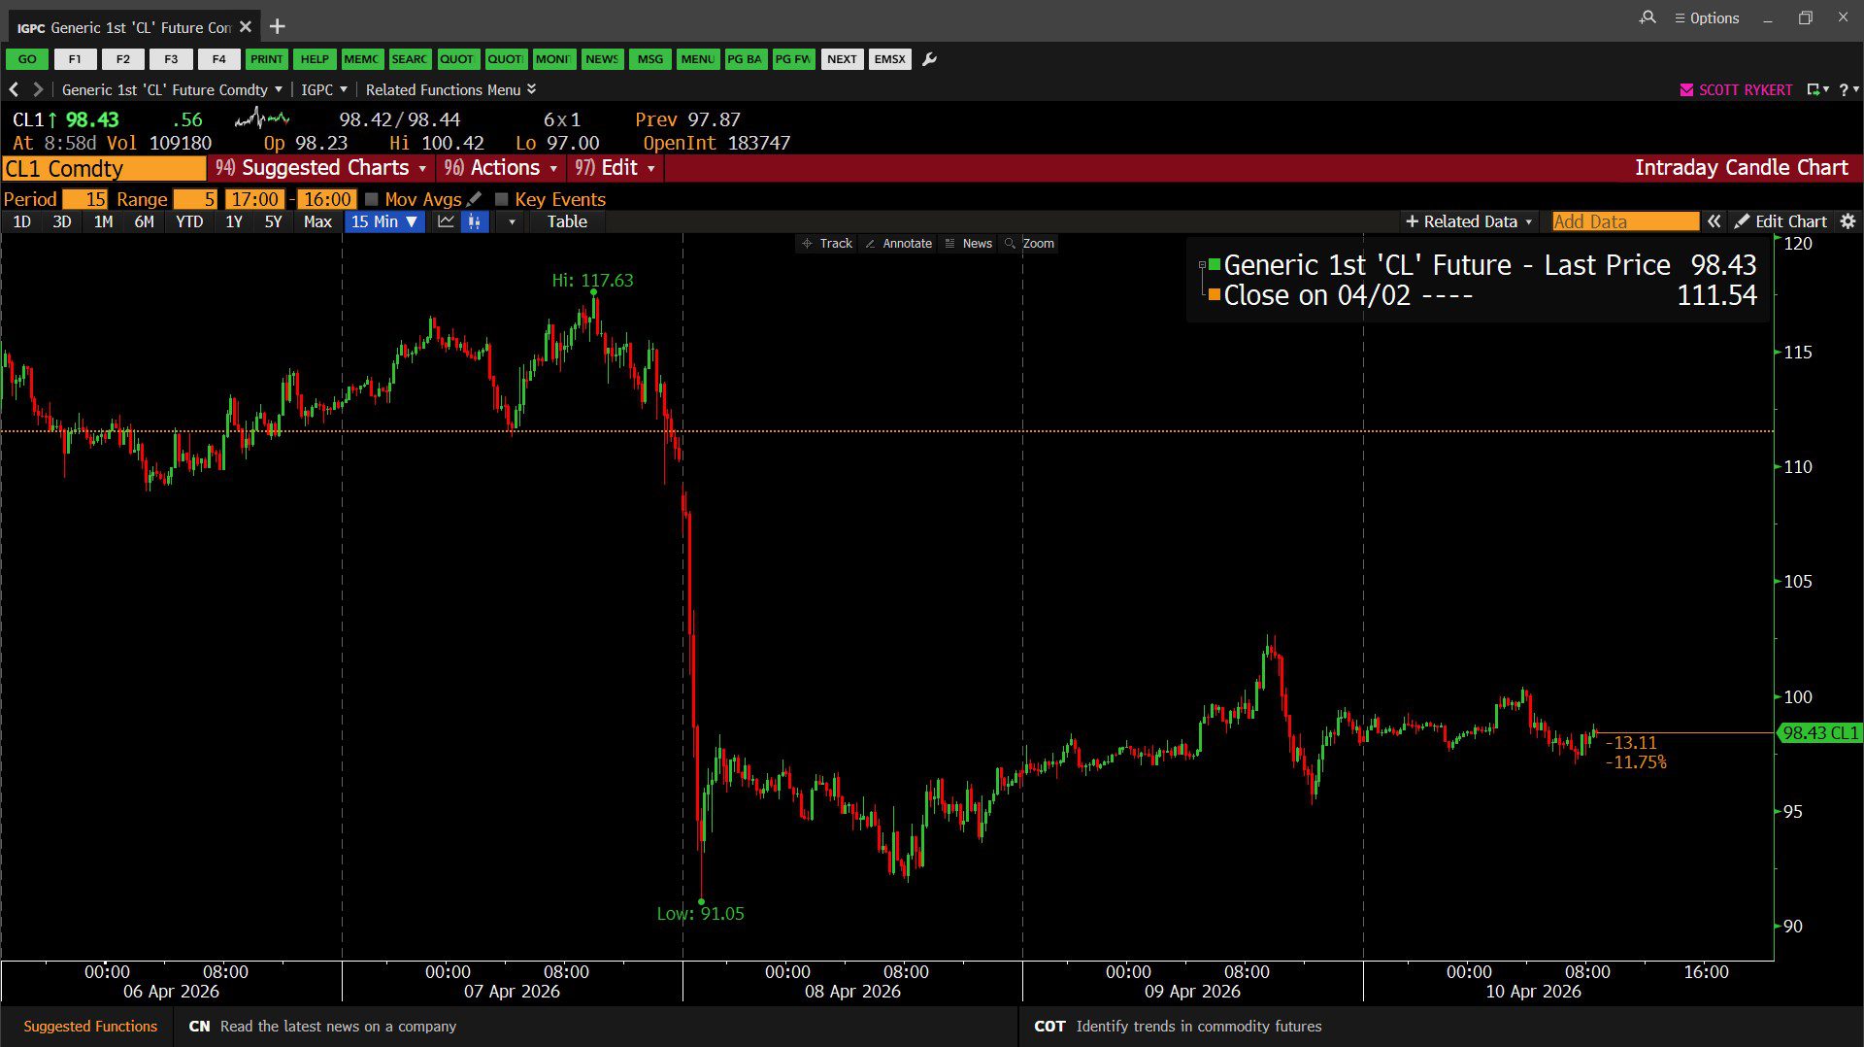Screen dimensions: 1864x1047
Task: Open the Actions menu
Action: click(x=501, y=168)
